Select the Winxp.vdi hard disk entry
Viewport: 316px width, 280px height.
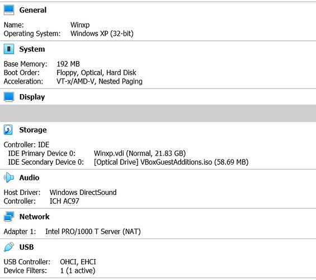(x=140, y=153)
